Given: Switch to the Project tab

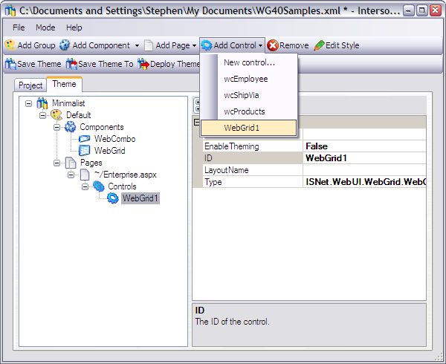Looking at the screenshot, I should pos(30,85).
